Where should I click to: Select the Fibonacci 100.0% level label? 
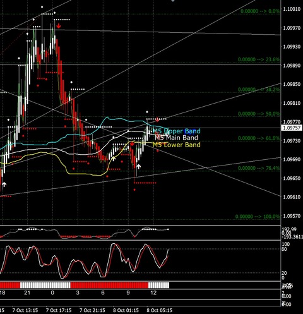coord(258,217)
